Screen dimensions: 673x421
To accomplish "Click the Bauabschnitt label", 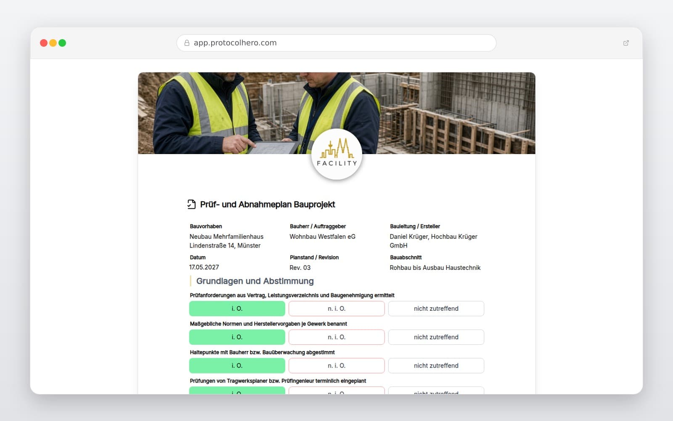I will pyautogui.click(x=405, y=258).
